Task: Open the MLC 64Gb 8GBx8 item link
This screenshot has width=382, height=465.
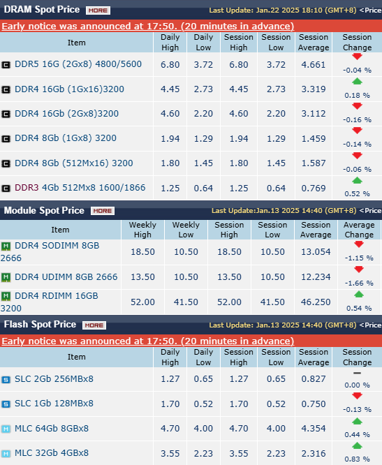Action: pyautogui.click(x=52, y=429)
